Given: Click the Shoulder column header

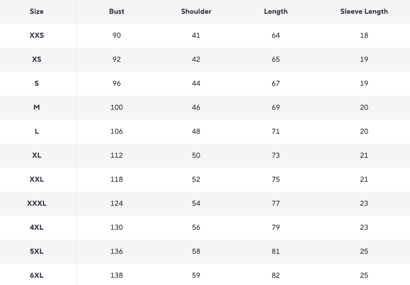Looking at the screenshot, I should click(196, 11).
